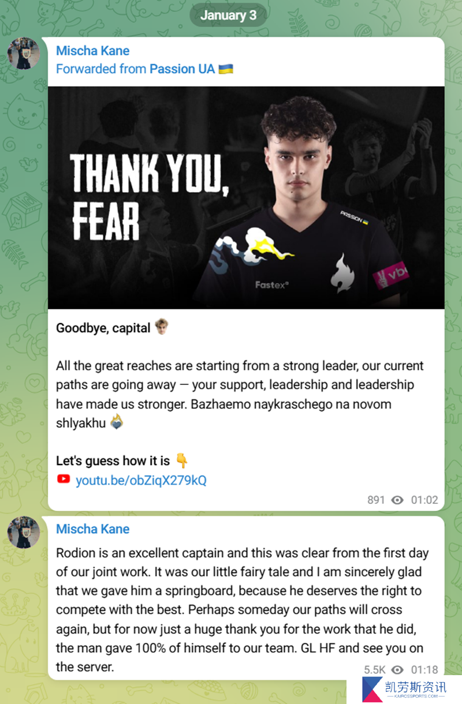
Task: Open Mischa Kane avatar beside first message
Action: point(24,54)
